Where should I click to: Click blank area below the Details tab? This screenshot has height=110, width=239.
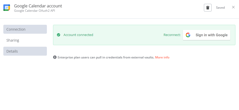tap(25, 82)
